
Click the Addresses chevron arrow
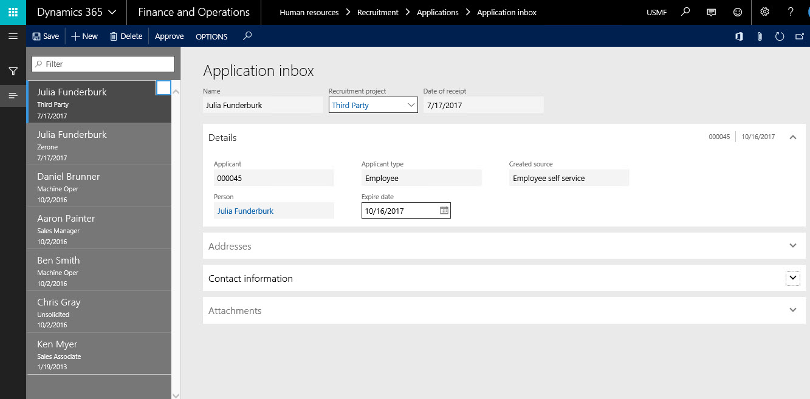(x=792, y=246)
